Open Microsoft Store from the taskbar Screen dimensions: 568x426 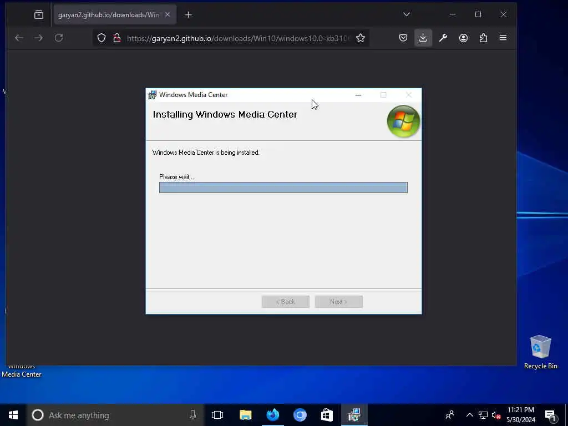tap(327, 415)
